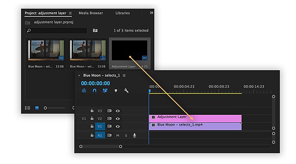
Task: Switch project panel to icon view
Action: click(37, 108)
